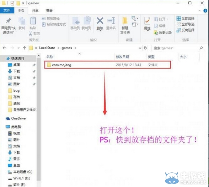Viewport: 209px width, 187px height.
Task: Click the search magnifier icon
Action: click(201, 48)
